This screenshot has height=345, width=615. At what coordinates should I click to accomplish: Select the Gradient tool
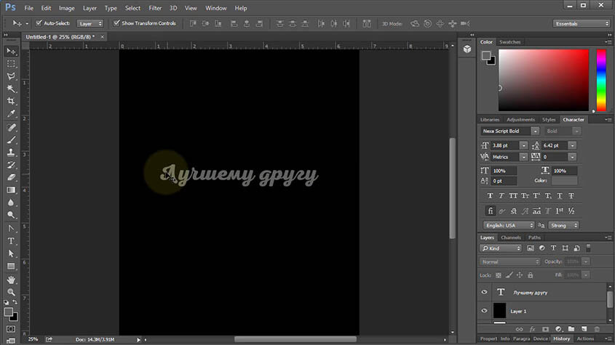tap(11, 190)
